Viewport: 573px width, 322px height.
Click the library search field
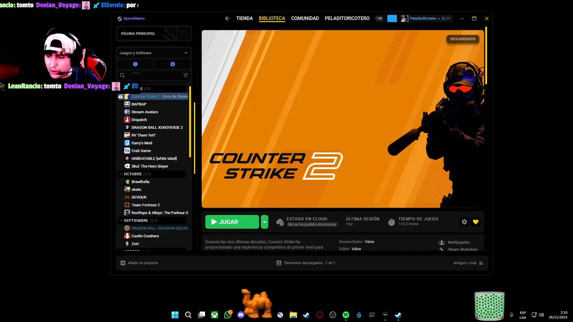149,76
